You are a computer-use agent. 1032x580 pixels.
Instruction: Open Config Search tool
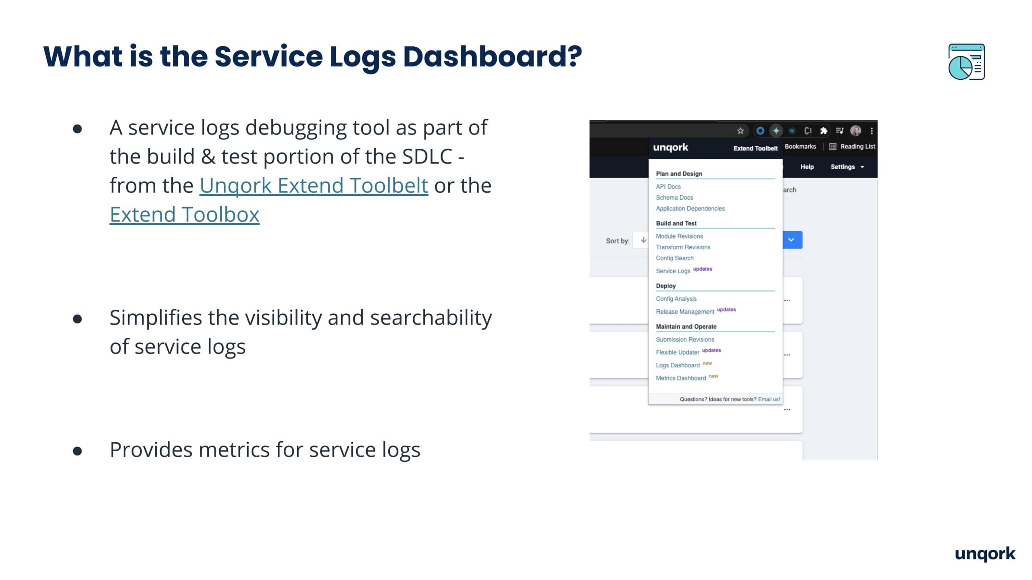(674, 258)
